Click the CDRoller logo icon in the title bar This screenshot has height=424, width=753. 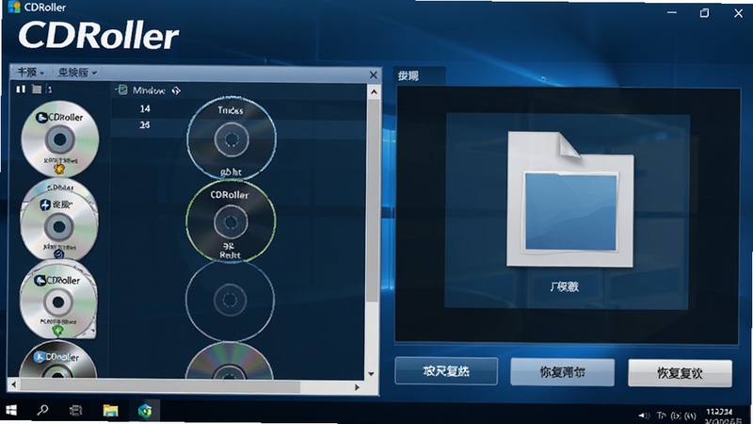pos(14,7)
